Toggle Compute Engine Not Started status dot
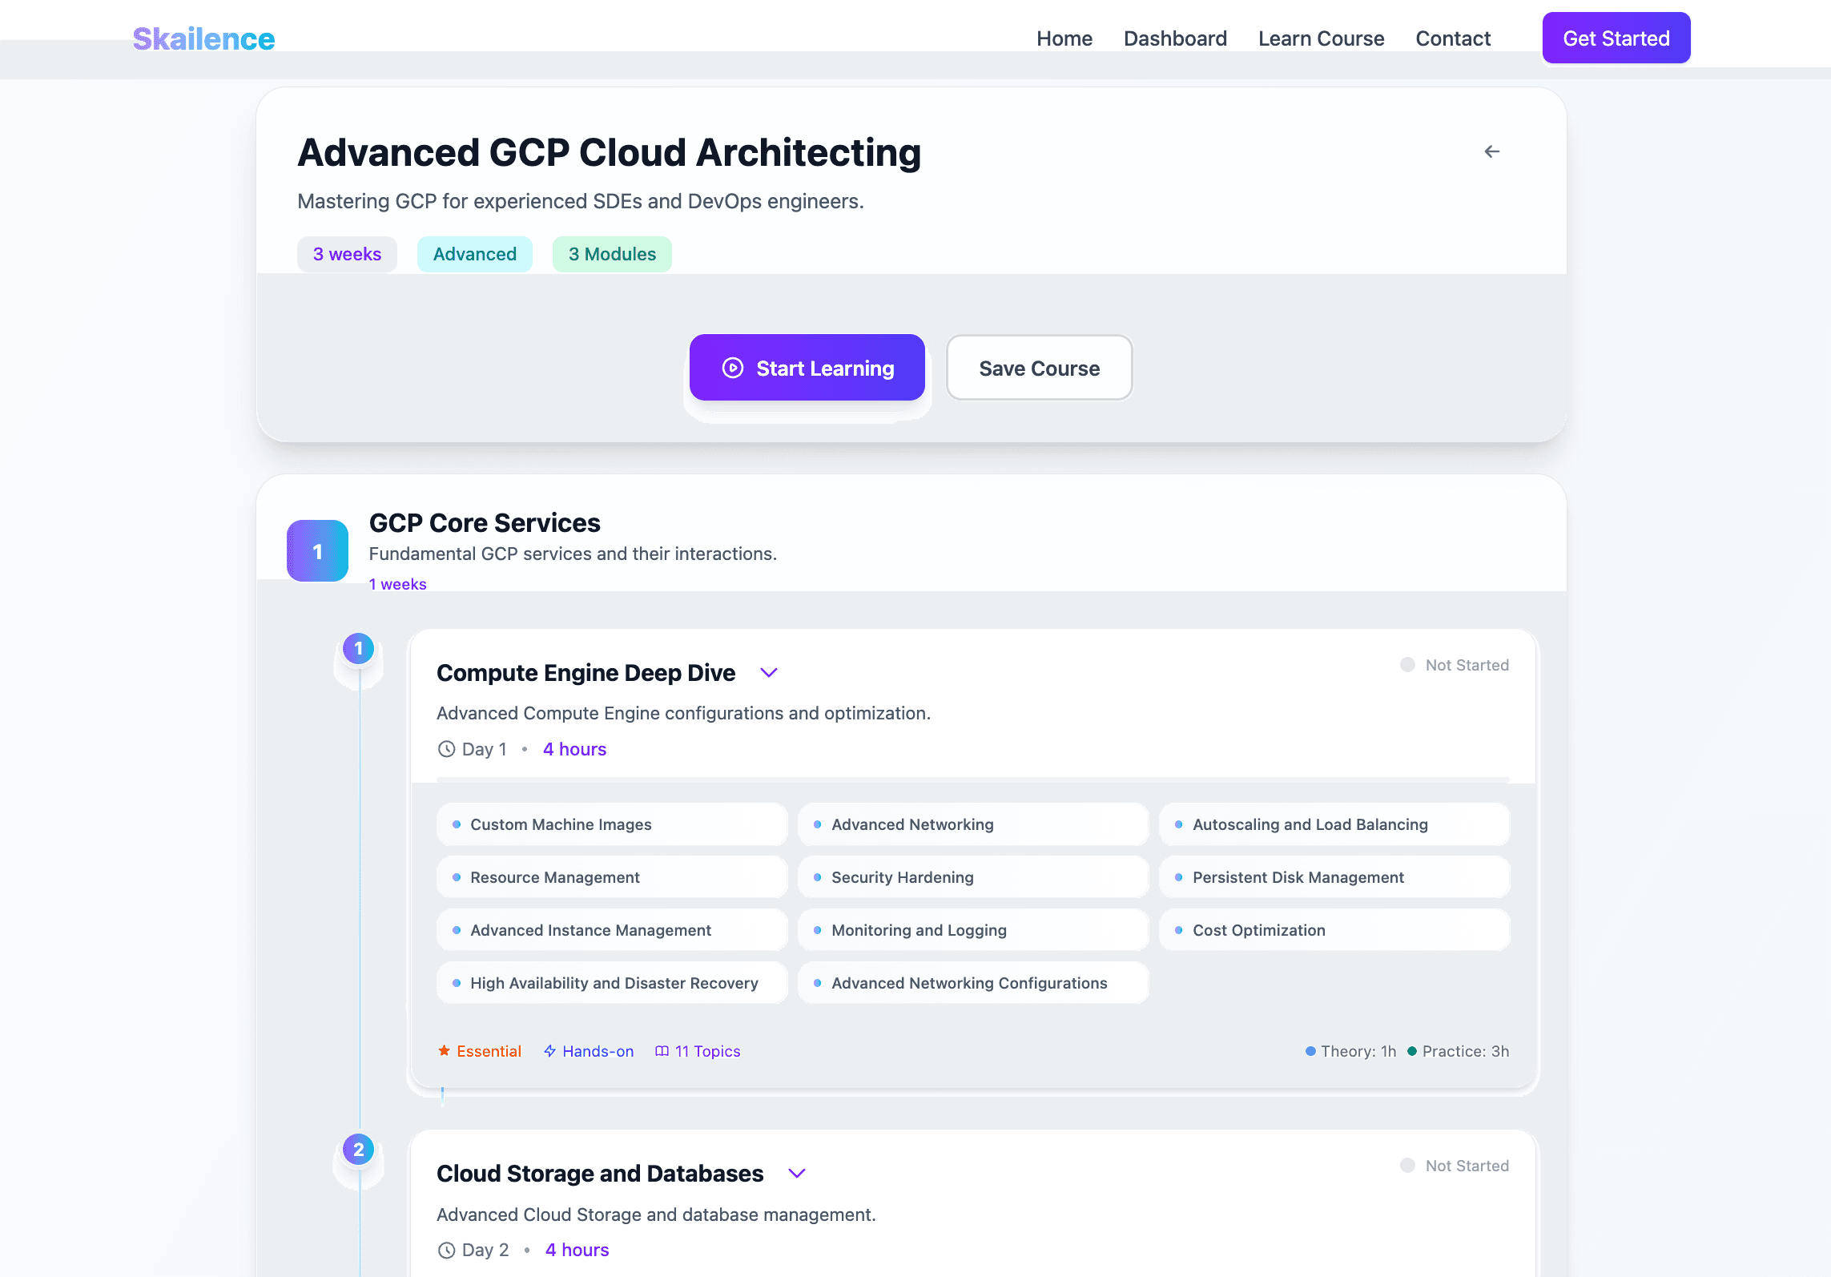1831x1277 pixels. pos(1407,665)
